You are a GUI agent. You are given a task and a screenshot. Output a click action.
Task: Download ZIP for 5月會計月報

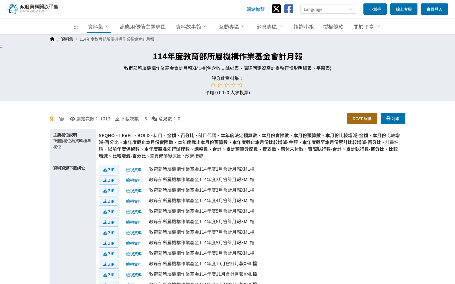pyautogui.click(x=109, y=212)
